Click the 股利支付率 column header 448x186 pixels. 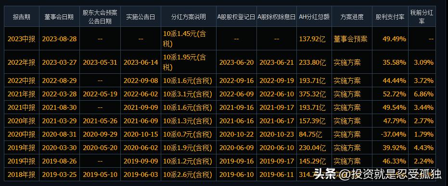[x=390, y=17]
